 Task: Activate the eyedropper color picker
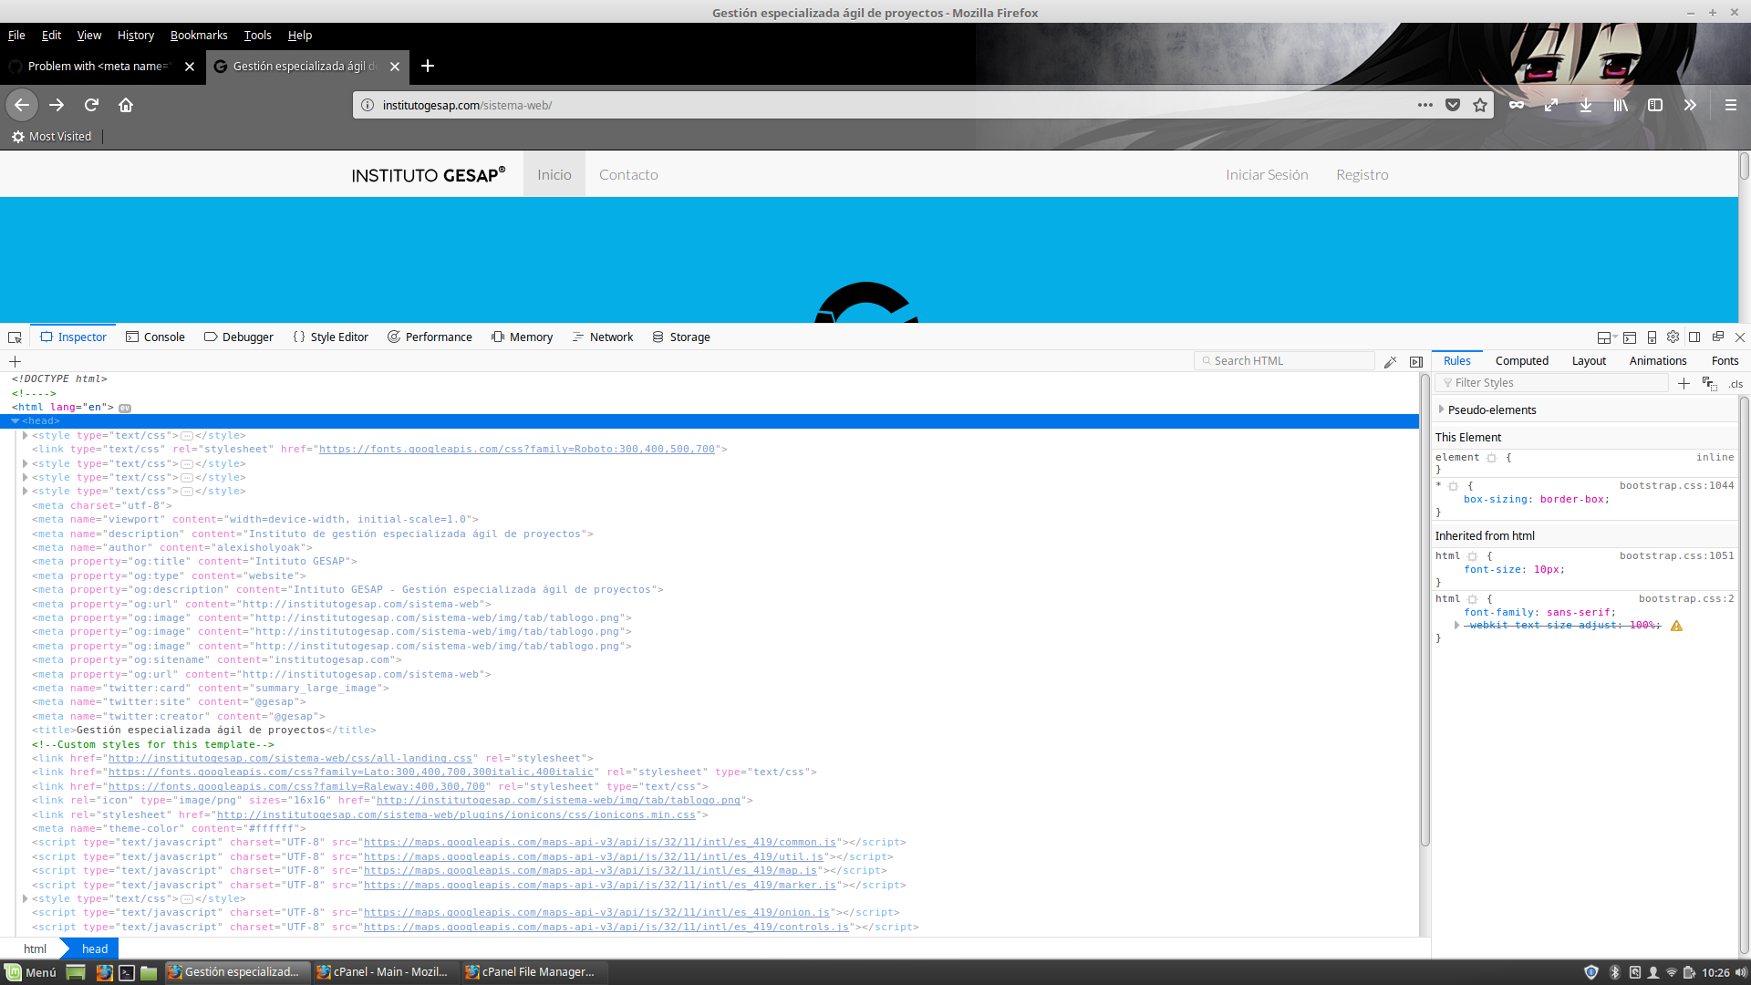pos(1391,361)
